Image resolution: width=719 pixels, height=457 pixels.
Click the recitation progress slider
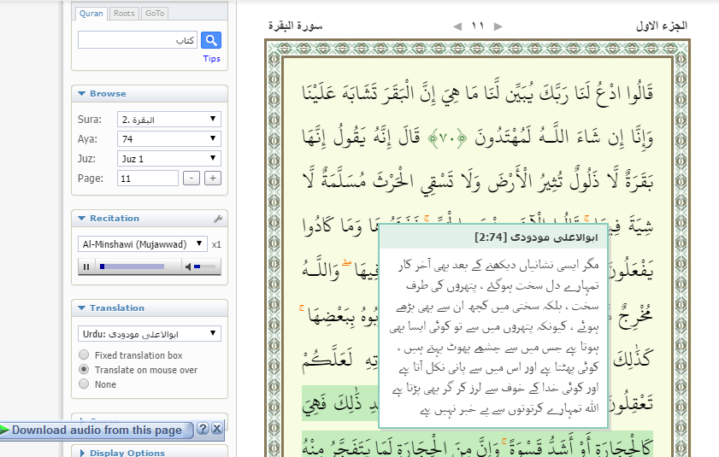point(131,267)
